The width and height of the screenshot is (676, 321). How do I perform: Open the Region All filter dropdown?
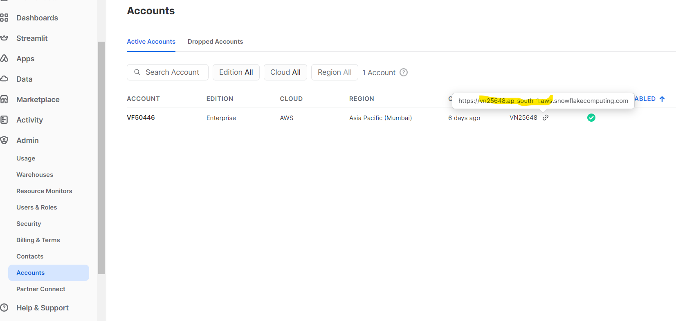click(x=334, y=72)
